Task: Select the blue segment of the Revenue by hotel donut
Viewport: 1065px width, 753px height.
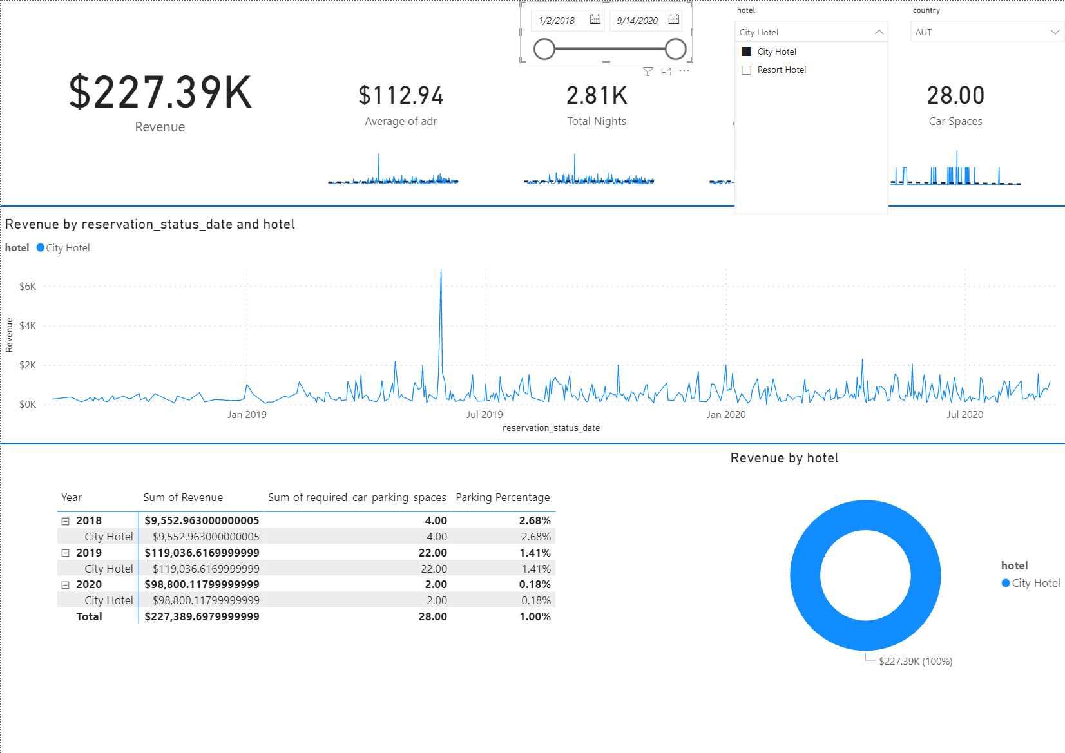Action: pos(866,509)
